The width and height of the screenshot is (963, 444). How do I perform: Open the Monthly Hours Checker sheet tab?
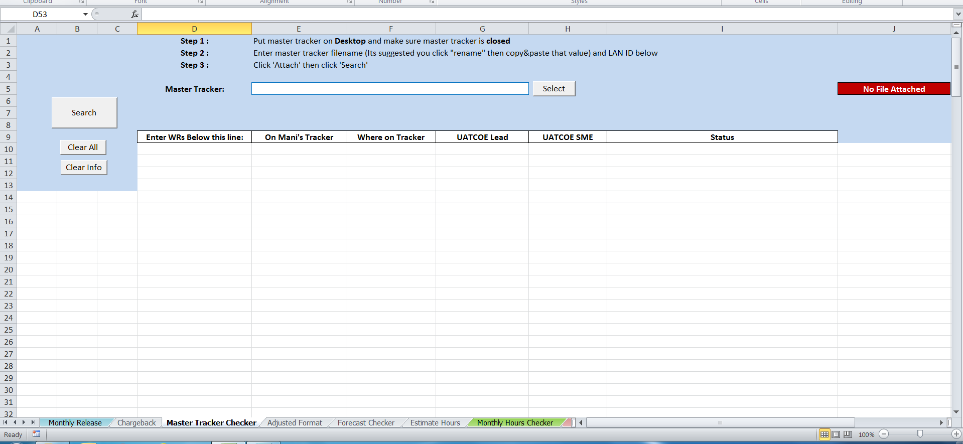(515, 423)
